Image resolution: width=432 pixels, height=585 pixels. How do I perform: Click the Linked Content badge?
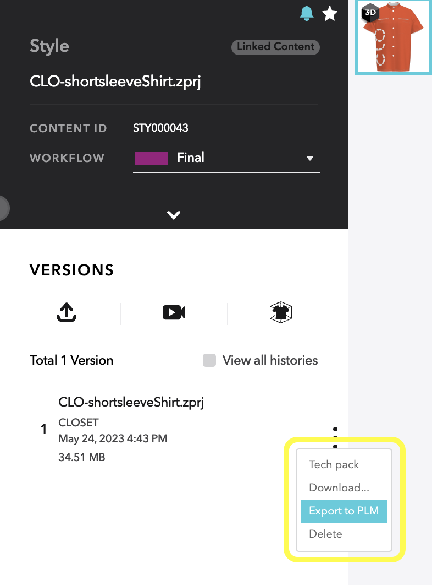tap(275, 47)
